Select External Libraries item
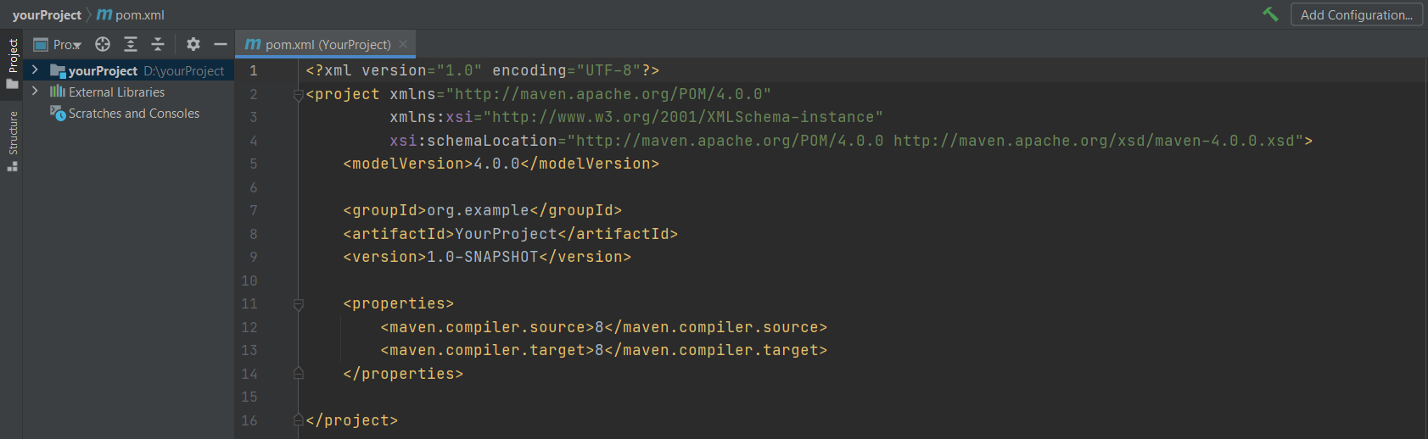This screenshot has height=439, width=1428. tap(116, 92)
